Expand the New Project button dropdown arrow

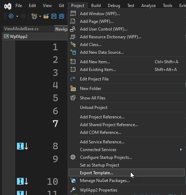(40, 16)
